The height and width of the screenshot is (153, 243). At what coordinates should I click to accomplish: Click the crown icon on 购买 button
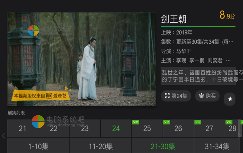point(202,96)
